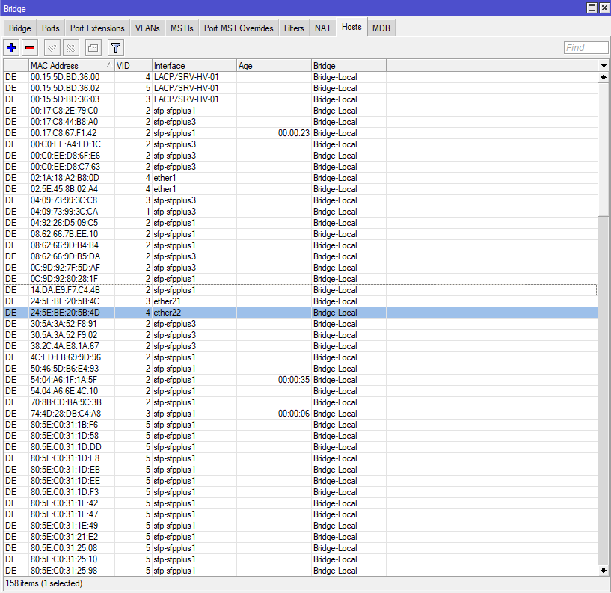Select host row 04:09:73:99:3C:CA

(x=301, y=212)
